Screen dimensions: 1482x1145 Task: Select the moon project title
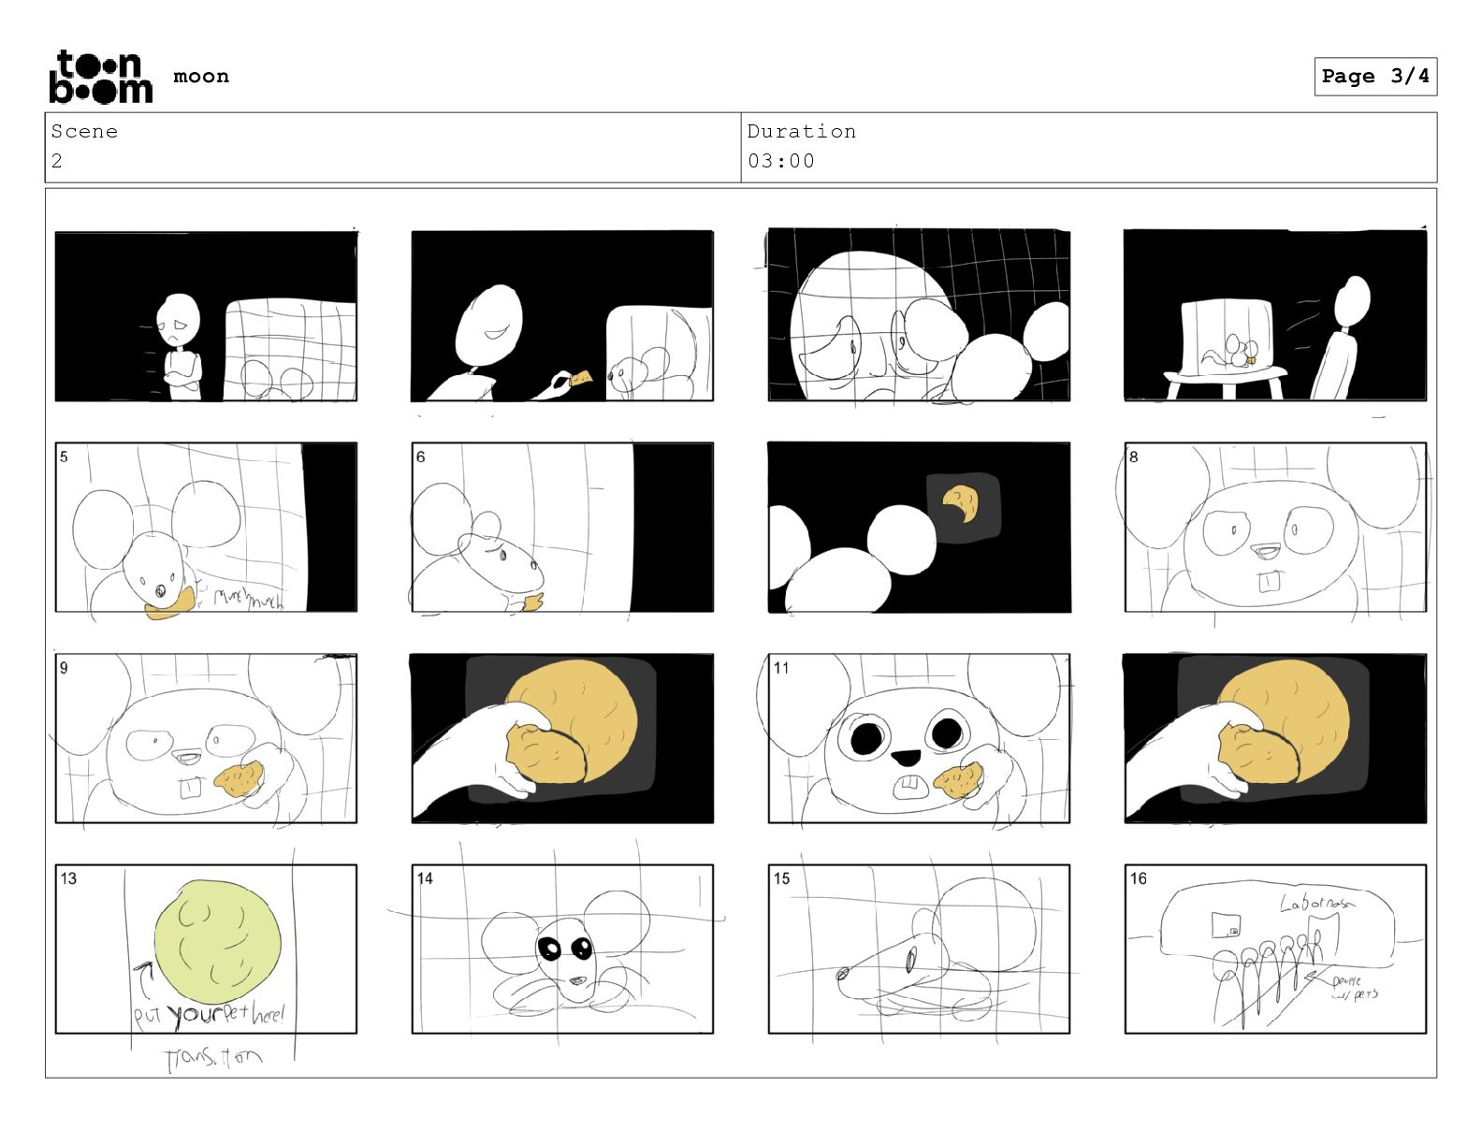click(201, 77)
